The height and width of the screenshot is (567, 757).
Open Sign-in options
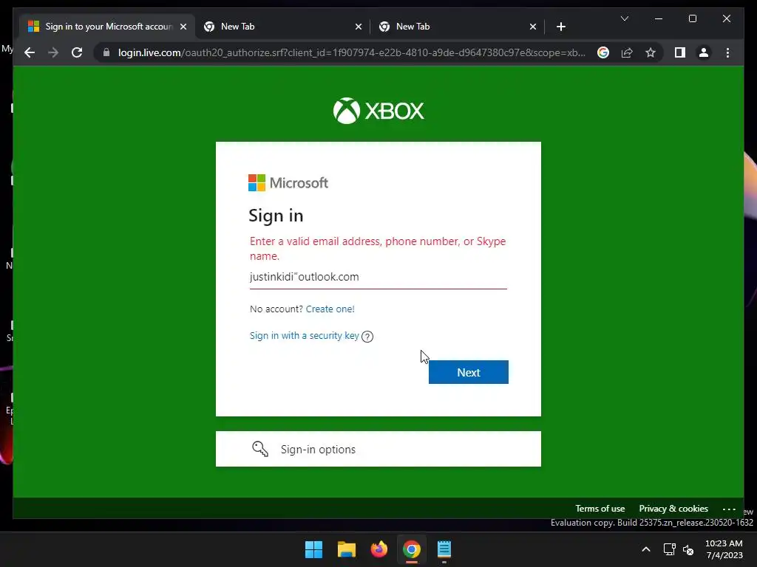[378, 449]
